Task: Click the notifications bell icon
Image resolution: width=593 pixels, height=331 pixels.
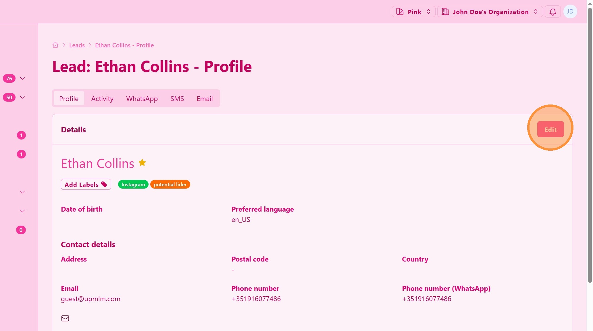Action: point(552,12)
